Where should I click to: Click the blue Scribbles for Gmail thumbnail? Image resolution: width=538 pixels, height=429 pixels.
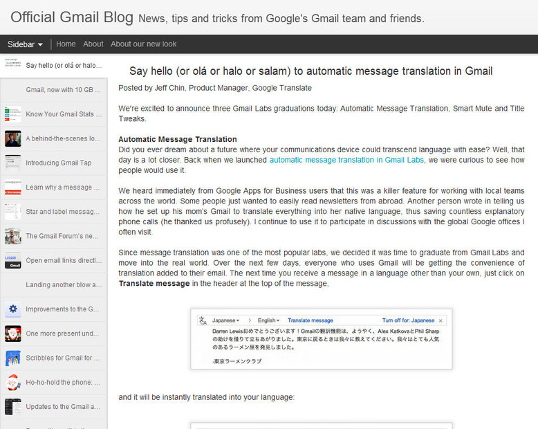pyautogui.click(x=13, y=358)
